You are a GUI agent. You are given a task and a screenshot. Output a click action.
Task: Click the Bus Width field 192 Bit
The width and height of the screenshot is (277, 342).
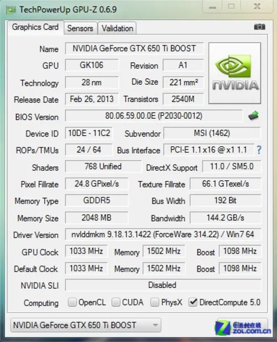click(x=225, y=201)
